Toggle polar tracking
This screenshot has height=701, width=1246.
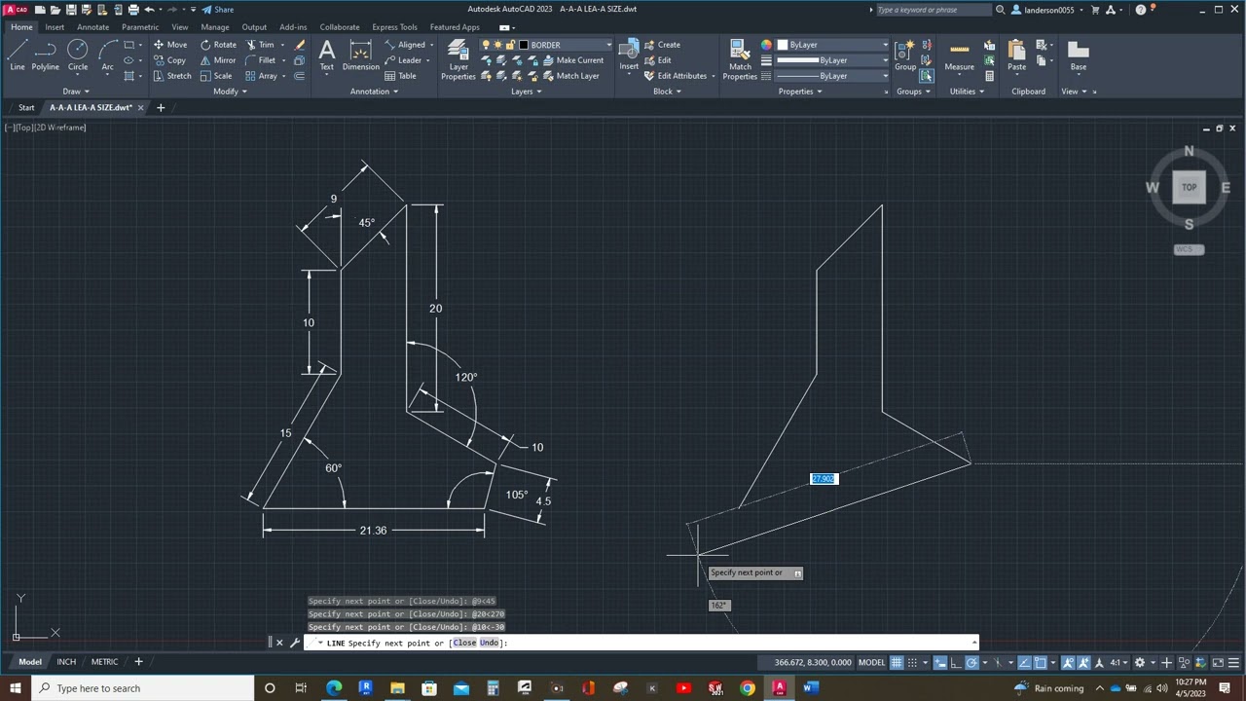click(972, 663)
